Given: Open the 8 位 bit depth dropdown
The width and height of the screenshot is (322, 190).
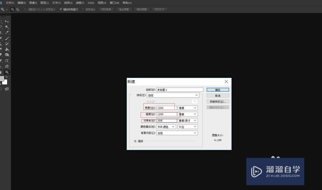Looking at the screenshot, I should (188, 127).
